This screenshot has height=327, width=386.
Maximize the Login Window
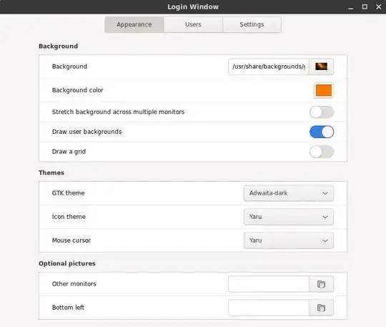365,7
